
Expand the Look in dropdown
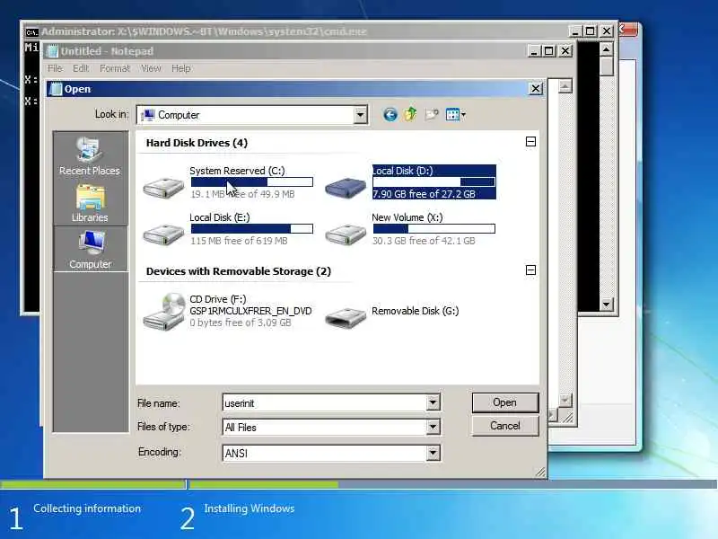click(361, 115)
